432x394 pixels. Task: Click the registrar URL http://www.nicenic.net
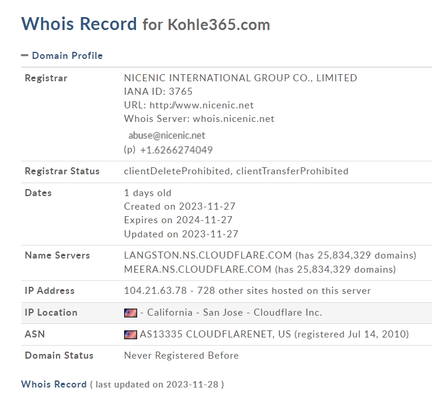click(x=201, y=105)
